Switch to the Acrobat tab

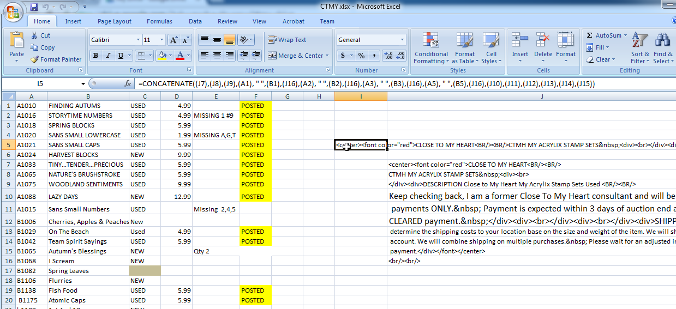[294, 21]
